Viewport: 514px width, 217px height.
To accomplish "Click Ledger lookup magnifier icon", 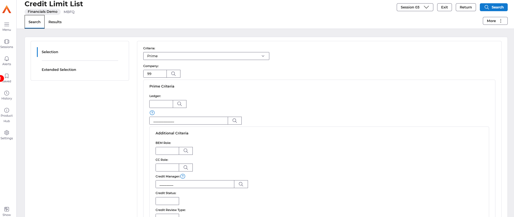I will tap(180, 104).
